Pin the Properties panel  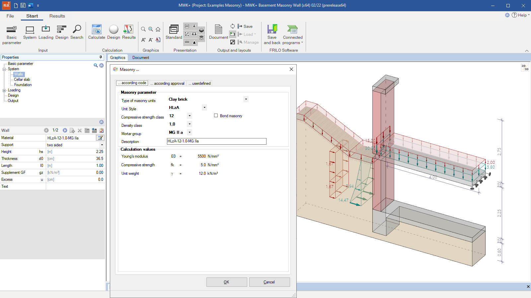101,57
